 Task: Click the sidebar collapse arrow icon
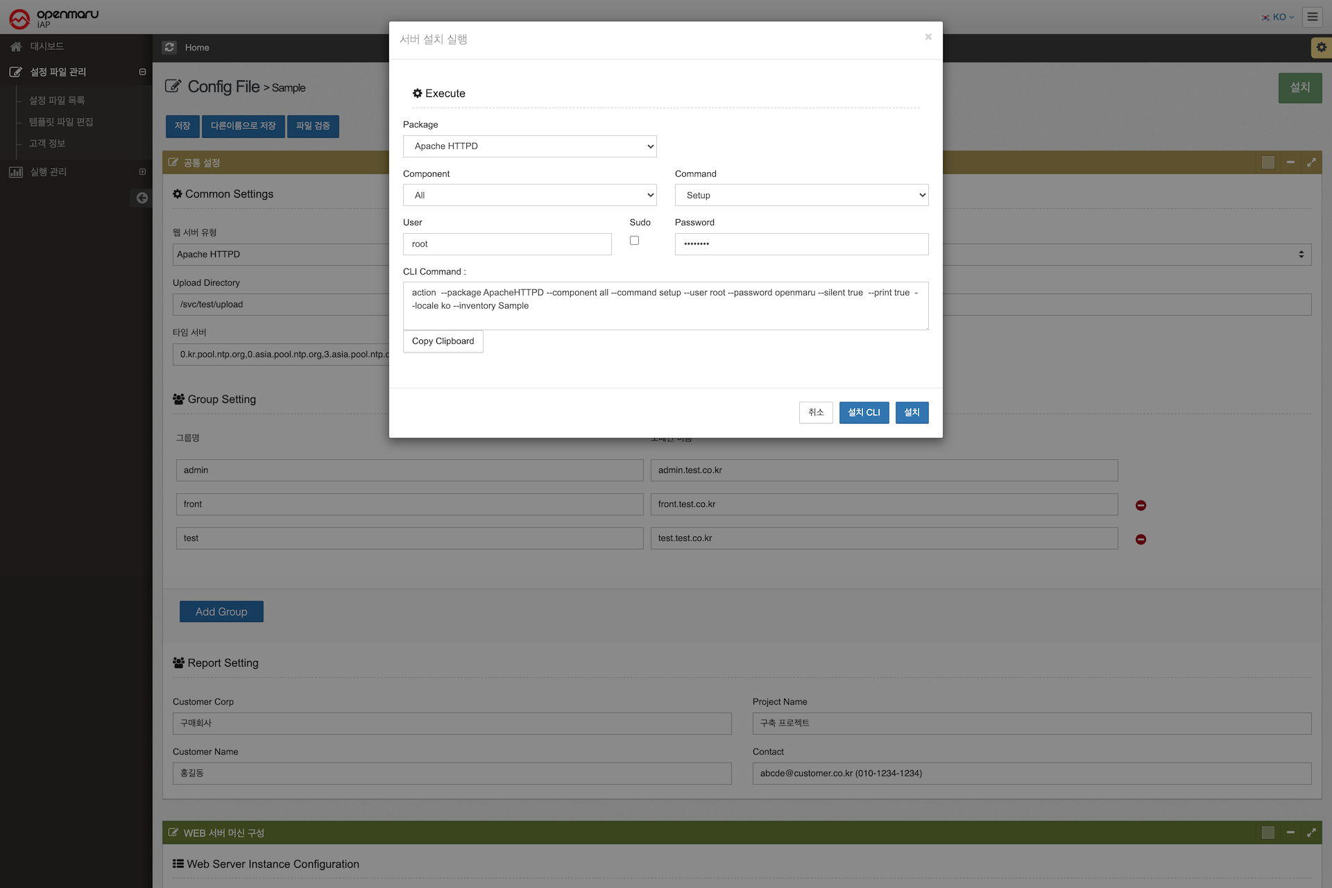pyautogui.click(x=142, y=198)
